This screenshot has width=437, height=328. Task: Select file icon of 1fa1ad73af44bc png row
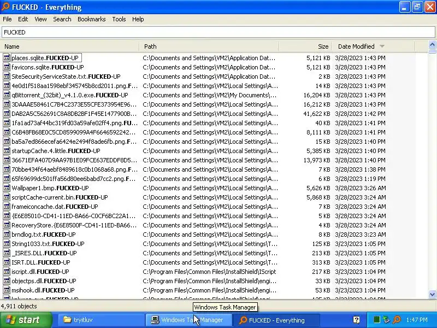[x=7, y=123]
